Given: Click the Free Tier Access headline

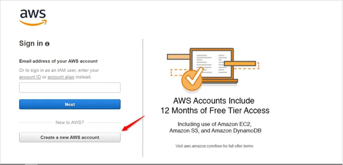Looking at the screenshot, I should click(x=215, y=106).
